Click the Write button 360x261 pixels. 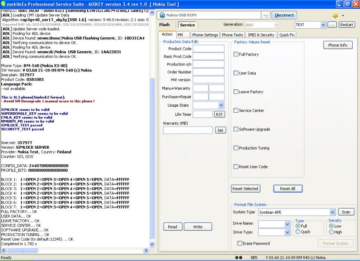point(198,227)
